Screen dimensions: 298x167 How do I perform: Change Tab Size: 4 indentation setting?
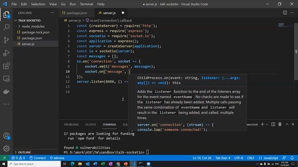tap(223, 158)
